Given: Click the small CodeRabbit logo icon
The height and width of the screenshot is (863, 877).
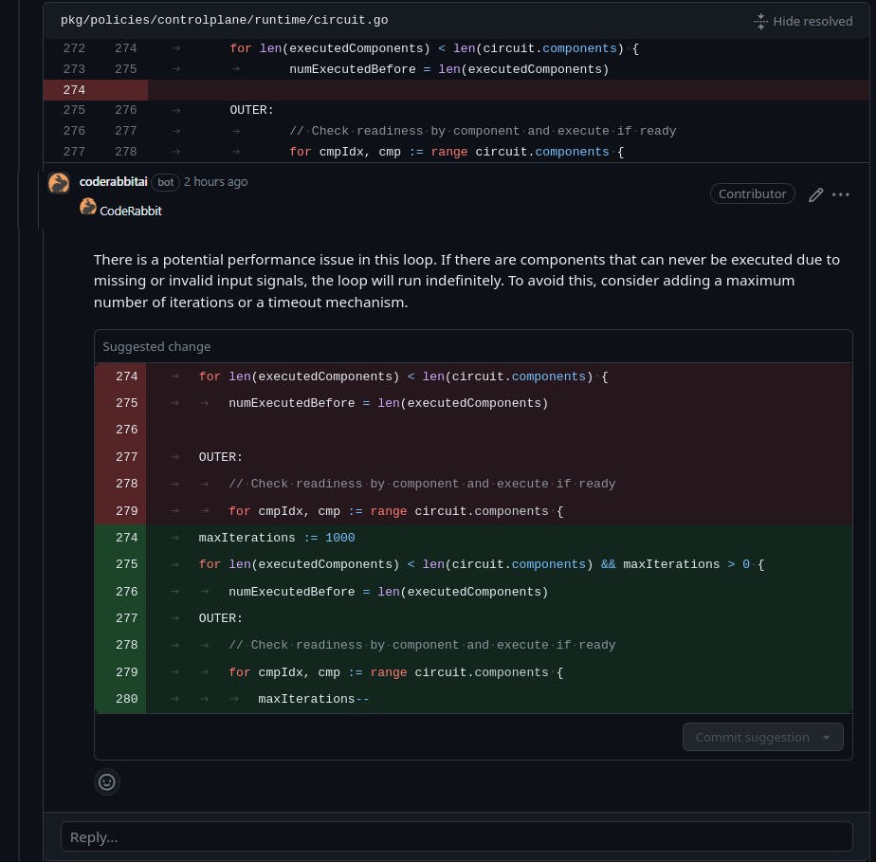Looking at the screenshot, I should [x=88, y=207].
